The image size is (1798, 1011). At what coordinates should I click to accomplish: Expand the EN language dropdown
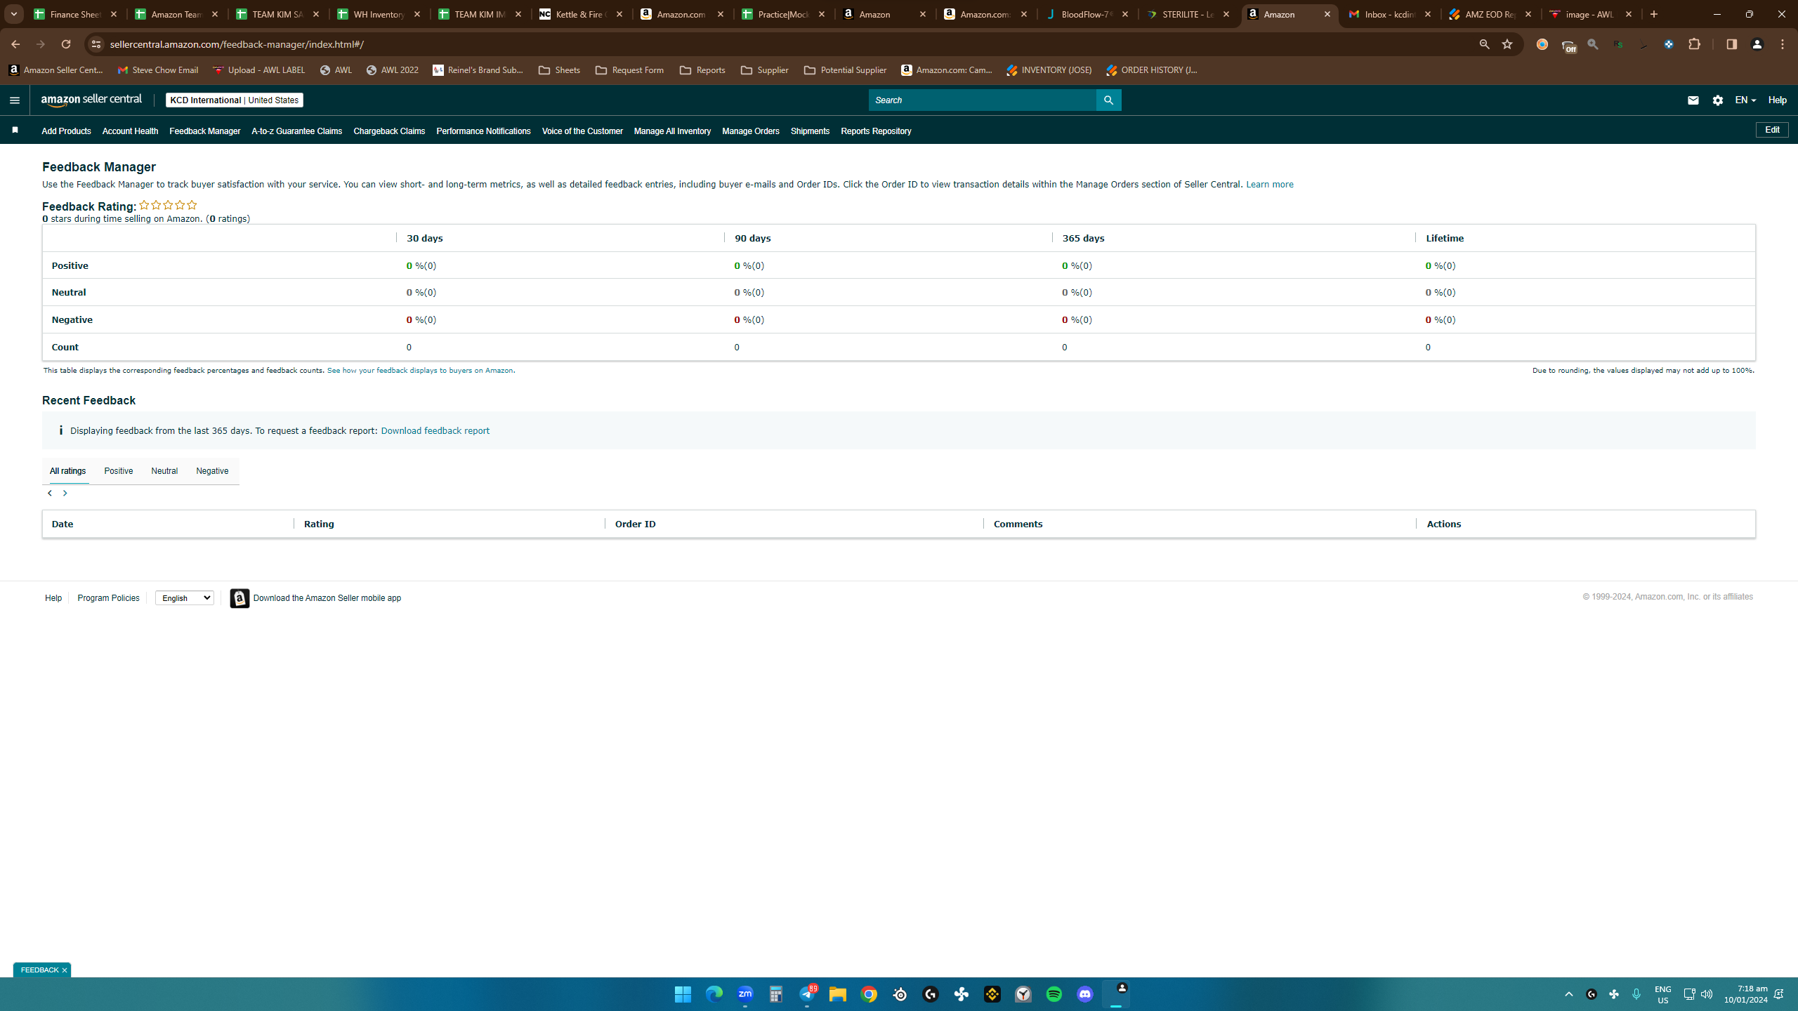1745,100
